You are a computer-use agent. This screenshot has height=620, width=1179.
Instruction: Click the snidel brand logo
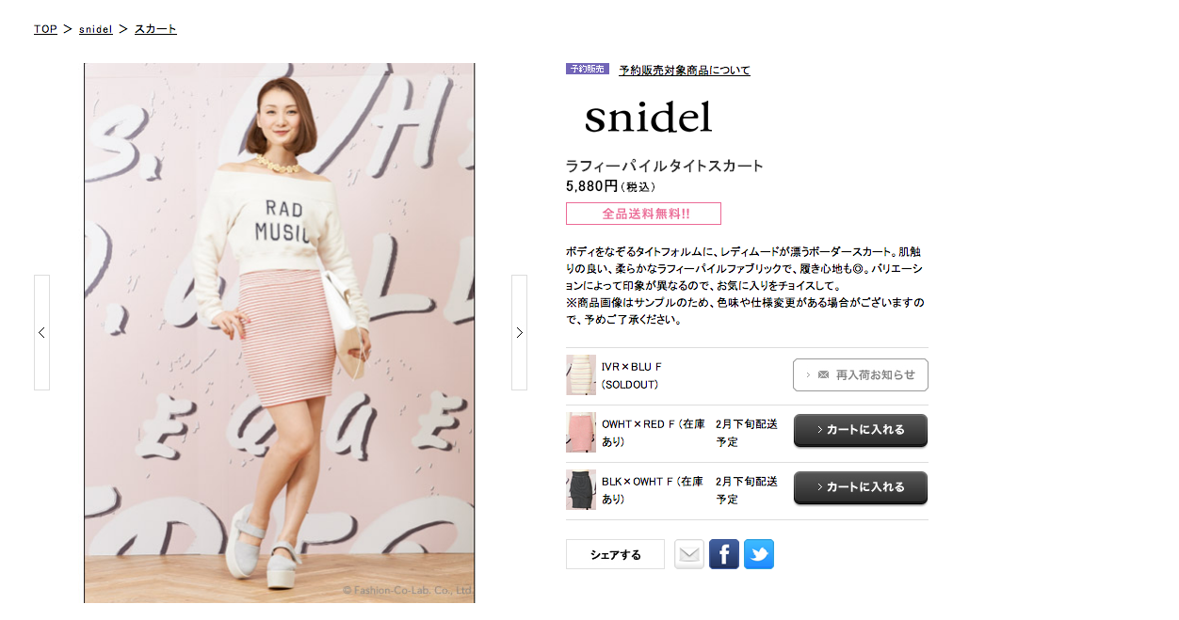(x=648, y=118)
